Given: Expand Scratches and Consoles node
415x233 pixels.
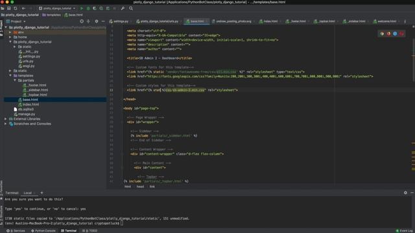Looking at the screenshot, I should point(6,124).
